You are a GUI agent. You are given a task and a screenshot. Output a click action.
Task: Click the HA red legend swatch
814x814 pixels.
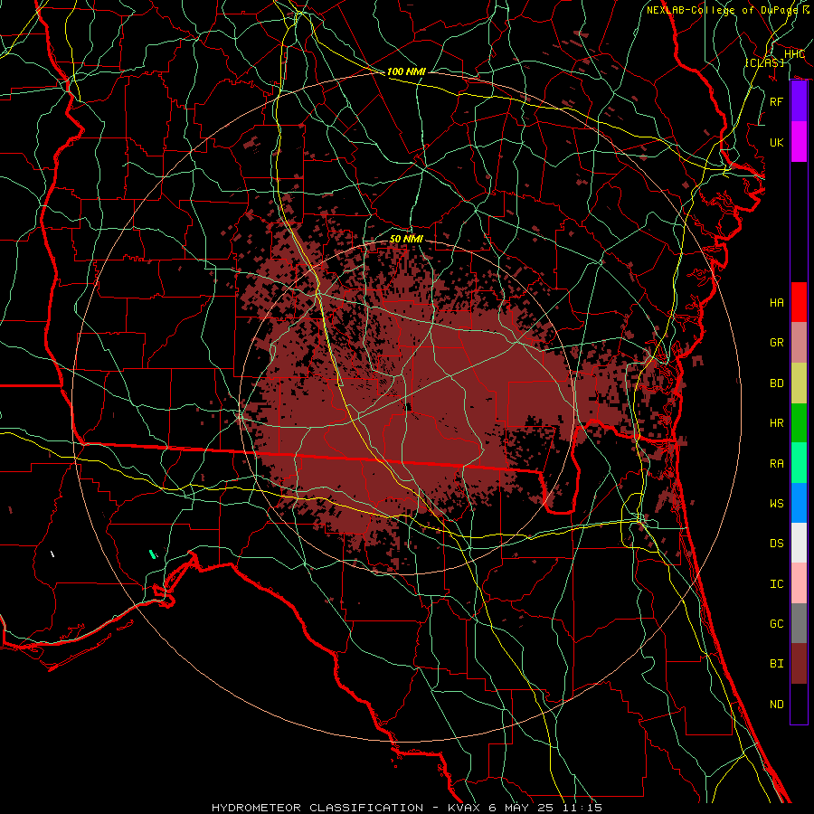799,302
